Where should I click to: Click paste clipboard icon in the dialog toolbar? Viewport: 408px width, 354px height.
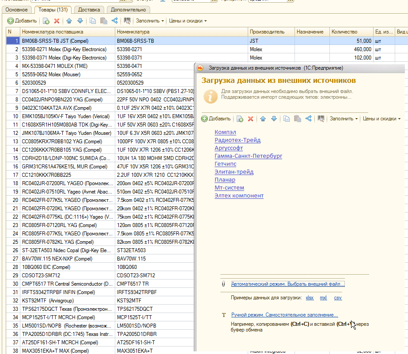(x=298, y=119)
